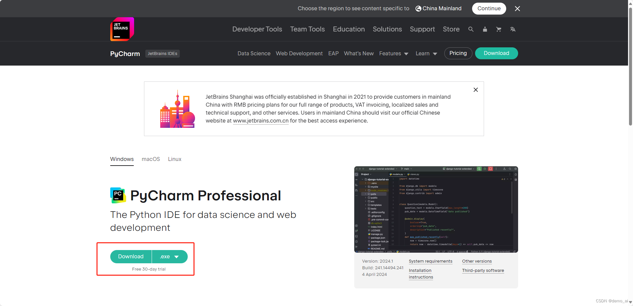Click the header Download button
Screen dimensions: 633x306
(497, 53)
